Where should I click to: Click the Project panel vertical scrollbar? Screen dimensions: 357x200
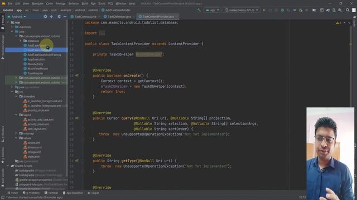pyautogui.click(x=67, y=98)
